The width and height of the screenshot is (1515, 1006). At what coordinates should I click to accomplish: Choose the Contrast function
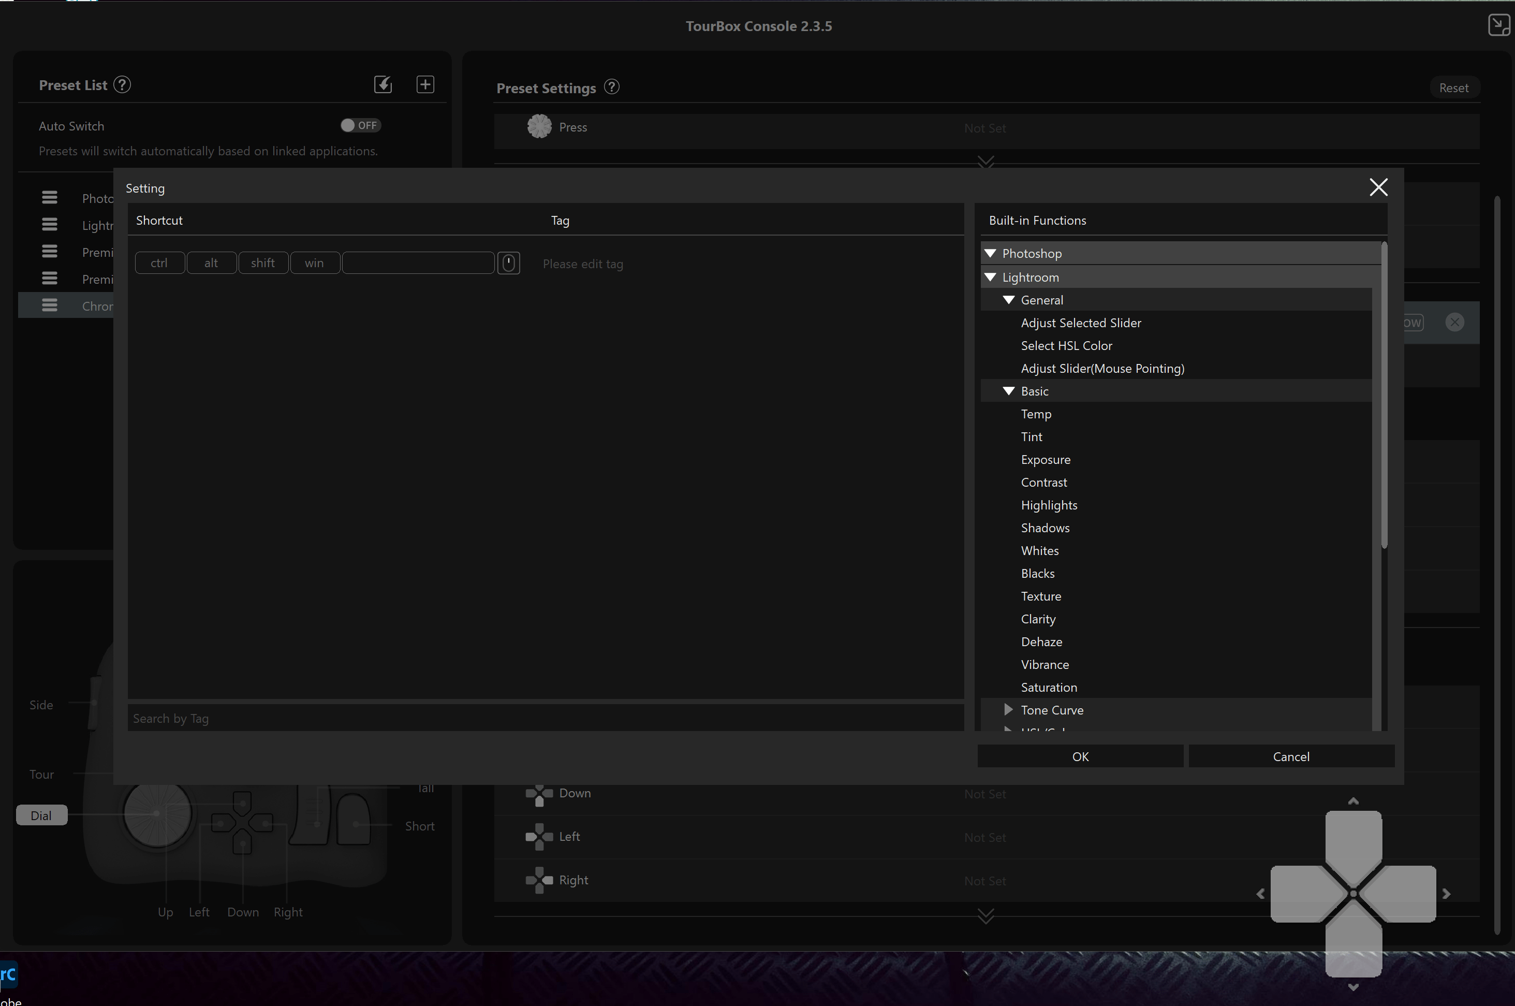pos(1043,482)
